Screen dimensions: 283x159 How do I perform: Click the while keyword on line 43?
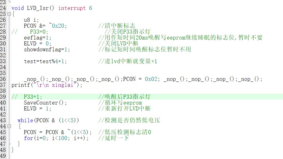click(25, 120)
